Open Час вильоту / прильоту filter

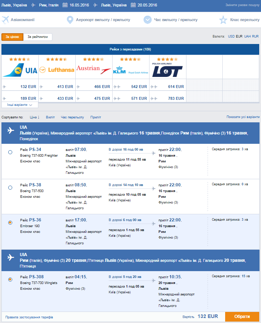pos(176,20)
